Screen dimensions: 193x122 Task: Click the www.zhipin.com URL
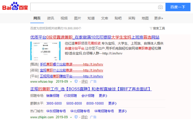(x=42, y=117)
